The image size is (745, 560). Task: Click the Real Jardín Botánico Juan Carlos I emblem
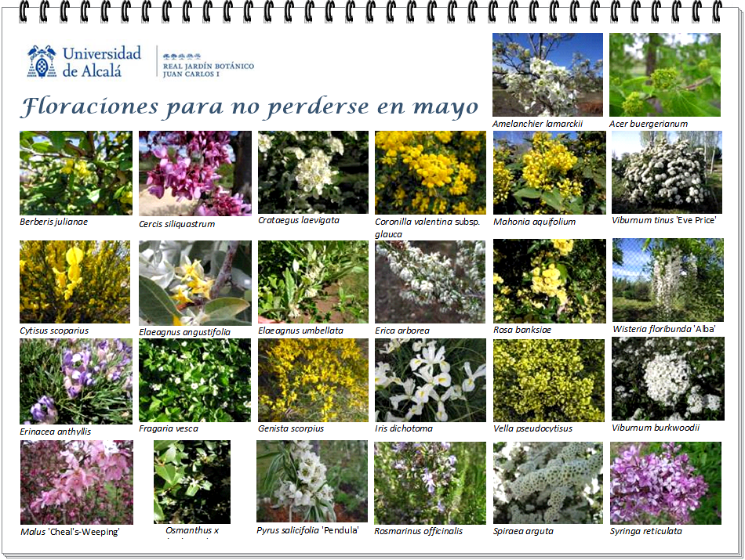pos(207,62)
